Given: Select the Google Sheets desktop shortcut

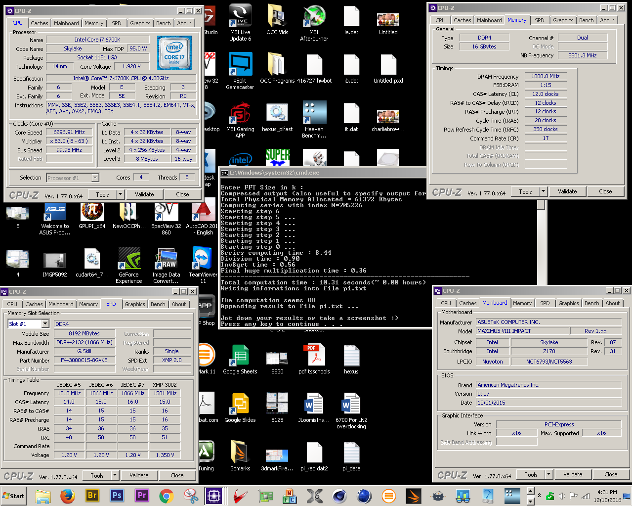Looking at the screenshot, I should pos(240,360).
